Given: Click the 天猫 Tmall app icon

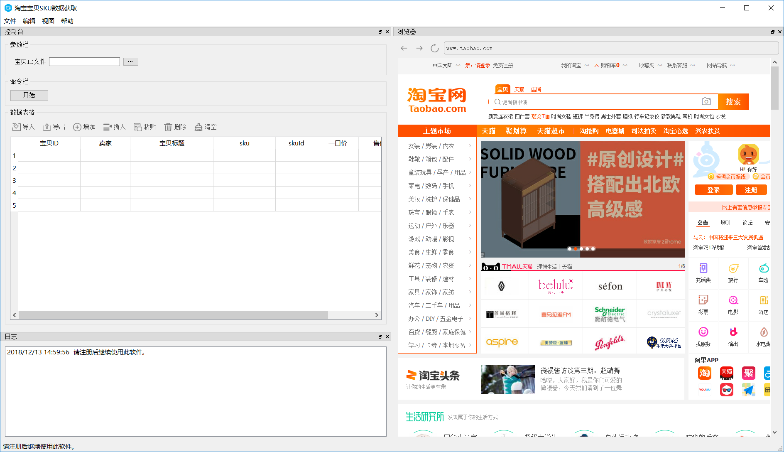Looking at the screenshot, I should [x=727, y=373].
